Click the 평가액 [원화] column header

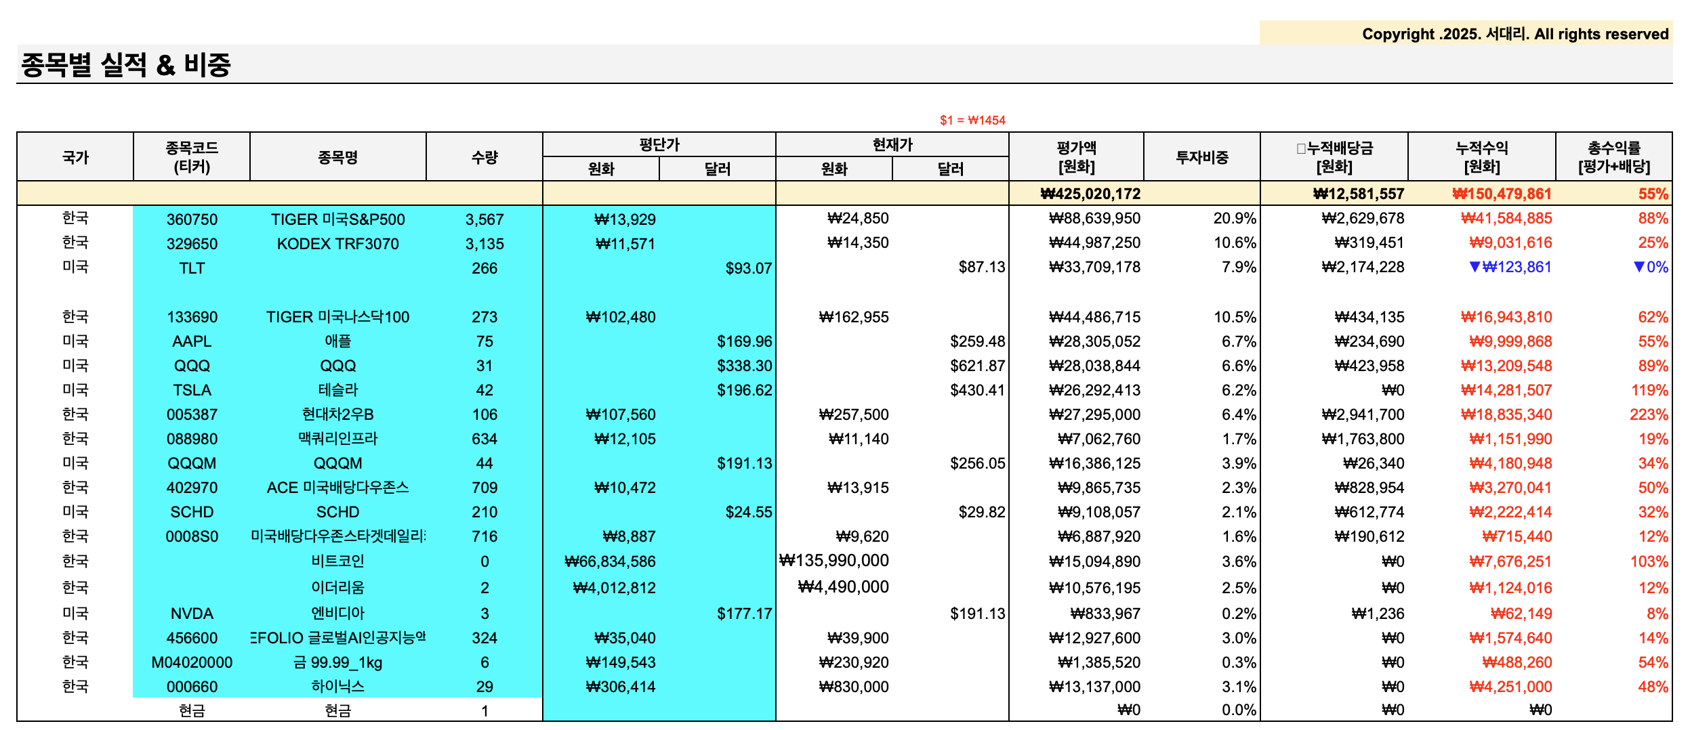(x=1076, y=157)
